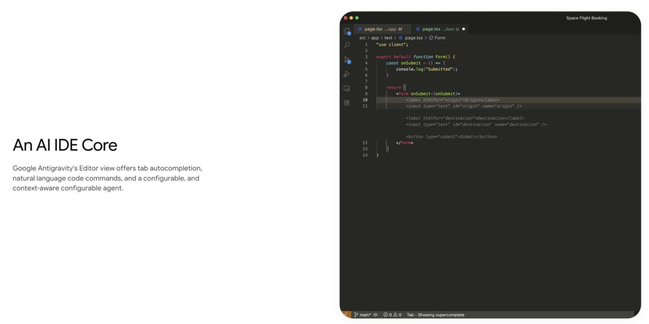
Task: Expand the 'test' breadcrumb segment
Action: click(388, 38)
